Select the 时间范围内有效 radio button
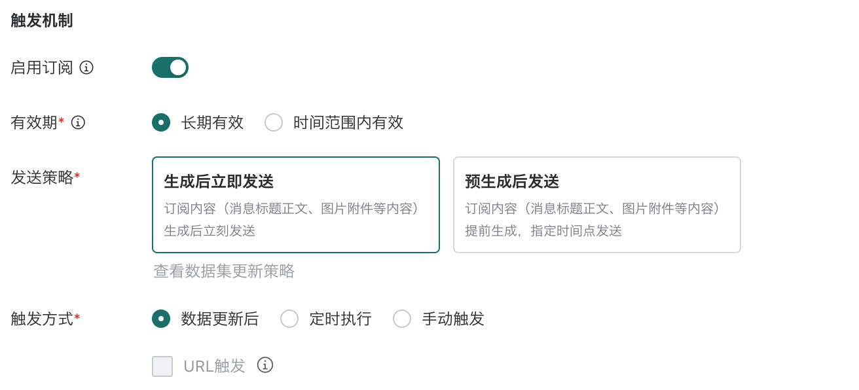 tap(274, 122)
